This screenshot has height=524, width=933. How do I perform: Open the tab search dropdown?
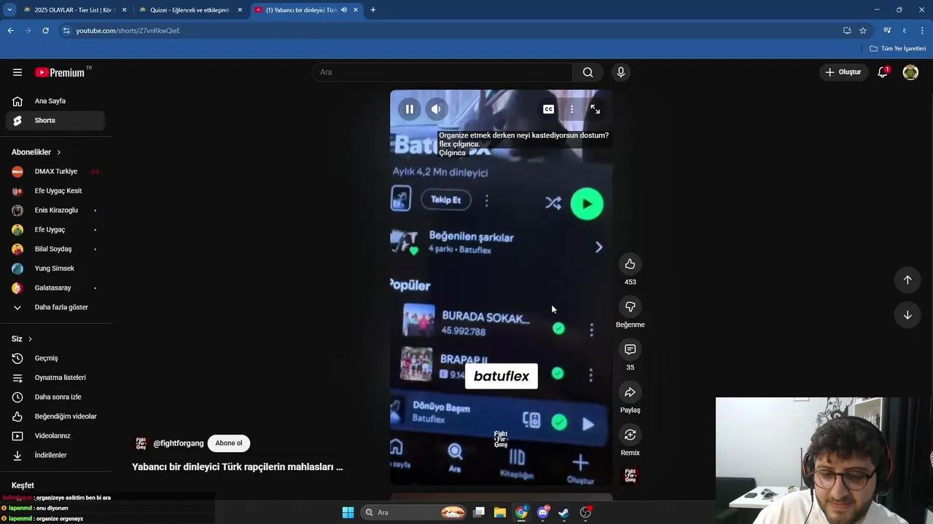tap(9, 10)
